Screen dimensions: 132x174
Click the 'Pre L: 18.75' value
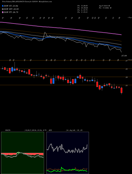pyautogui.click(x=83, y=10)
